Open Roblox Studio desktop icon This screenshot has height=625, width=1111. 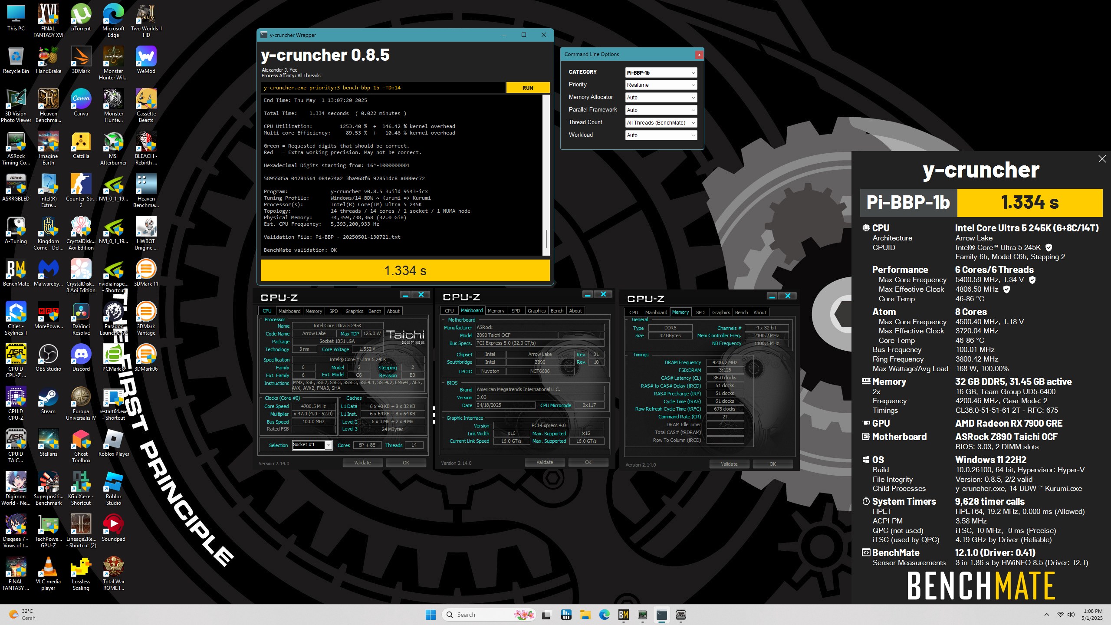click(113, 489)
